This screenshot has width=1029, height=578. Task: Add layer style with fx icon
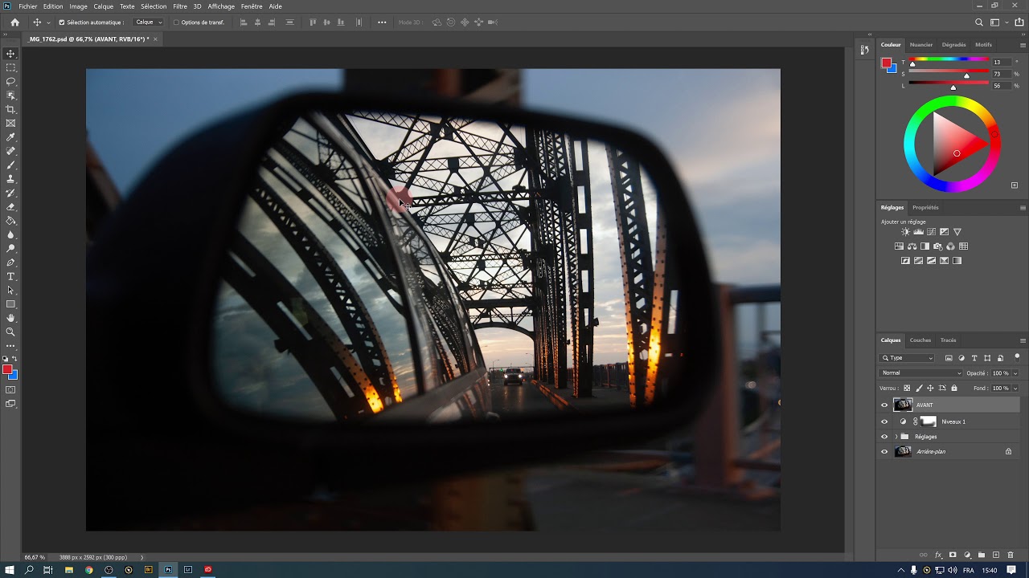point(938,555)
